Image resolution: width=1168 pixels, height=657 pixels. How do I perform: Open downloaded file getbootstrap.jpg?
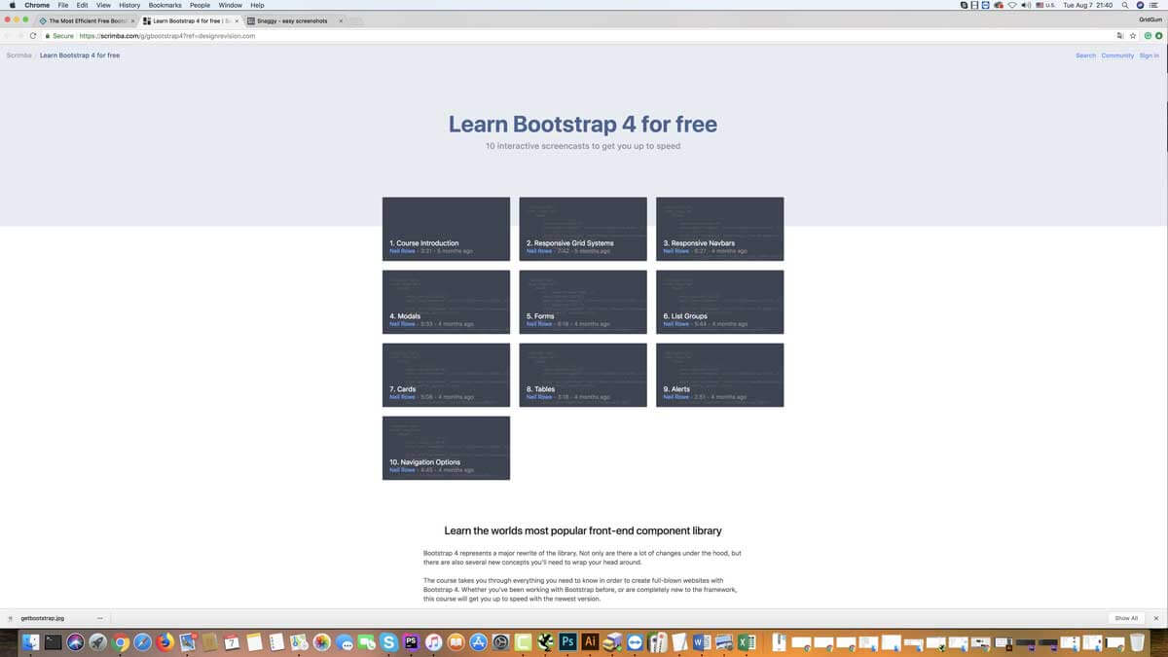click(x=42, y=618)
